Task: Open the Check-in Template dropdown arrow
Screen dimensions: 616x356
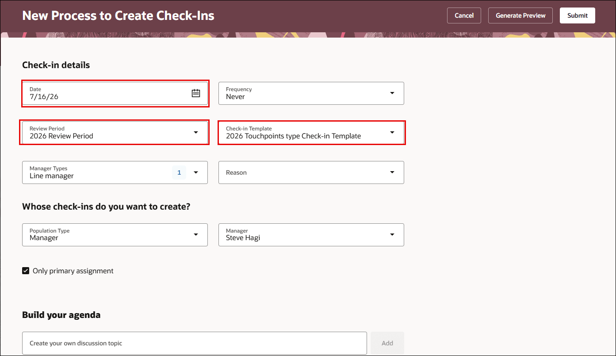Action: pos(392,132)
